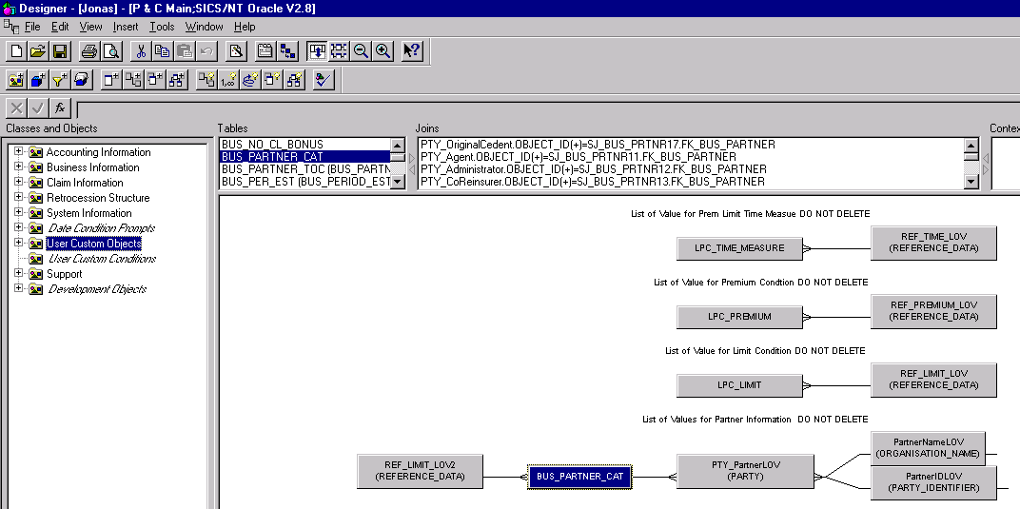Image resolution: width=1020 pixels, height=509 pixels.
Task: Select BUS_NO_CL_BONUS in Tables list
Action: (x=272, y=145)
